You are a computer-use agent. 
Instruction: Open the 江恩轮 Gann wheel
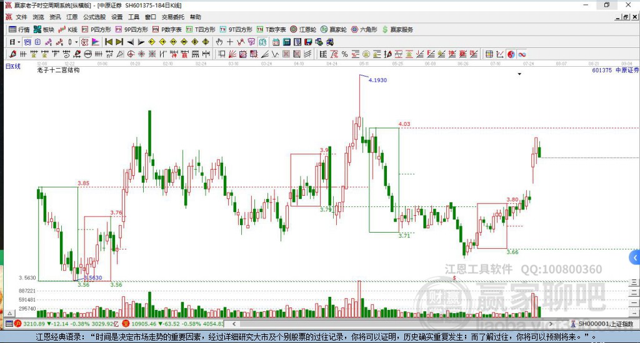[303, 29]
